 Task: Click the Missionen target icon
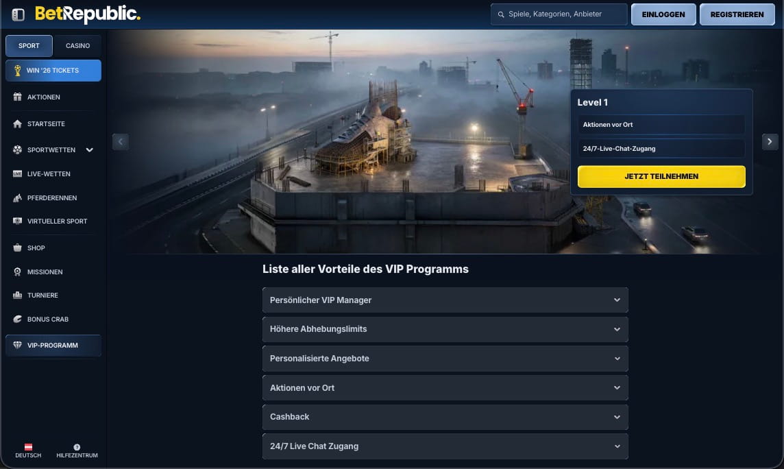pyautogui.click(x=17, y=272)
